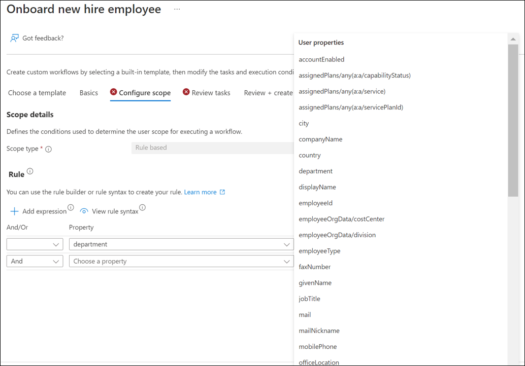Click the error badge on Configure scope tab
This screenshot has height=366, width=525.
click(x=113, y=93)
